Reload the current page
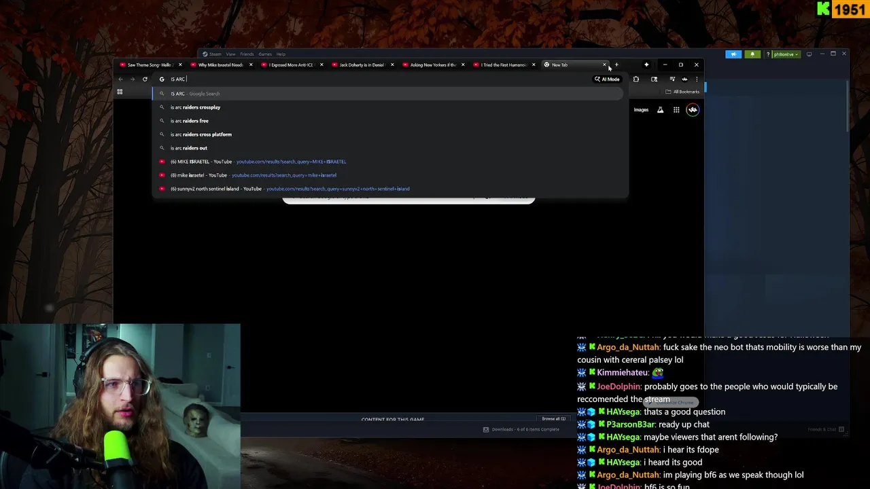This screenshot has height=489, width=870. pos(145,79)
